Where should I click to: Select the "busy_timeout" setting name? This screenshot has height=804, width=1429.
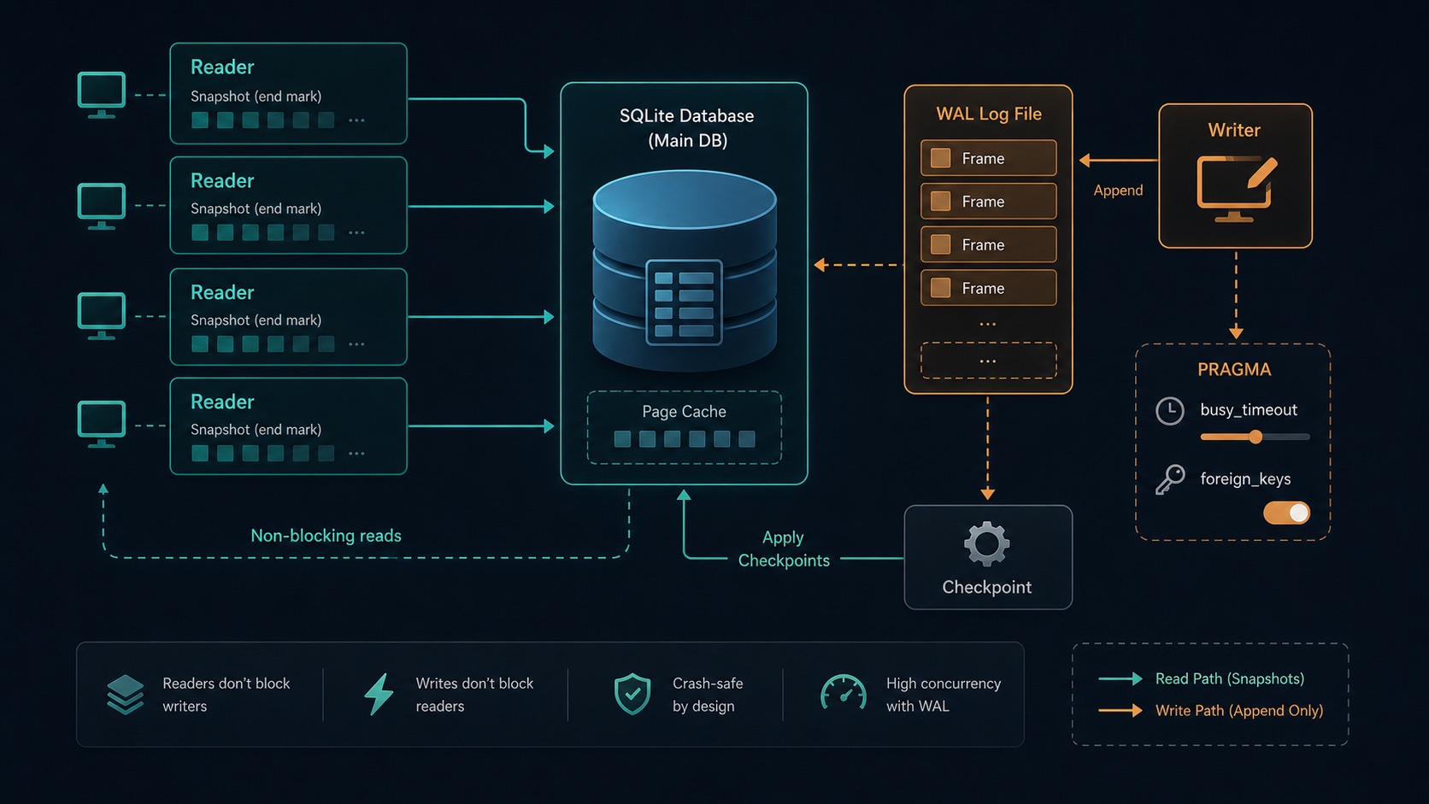[1249, 410]
